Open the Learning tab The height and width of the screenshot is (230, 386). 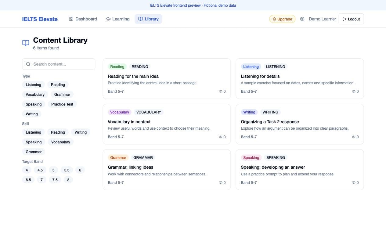click(x=118, y=19)
